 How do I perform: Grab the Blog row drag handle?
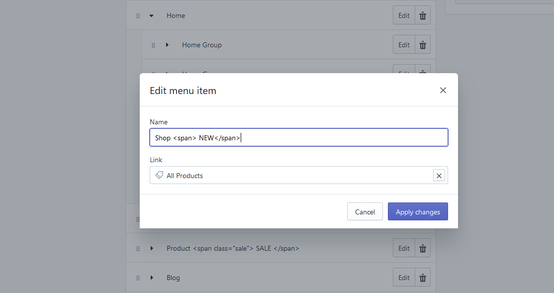(138, 278)
